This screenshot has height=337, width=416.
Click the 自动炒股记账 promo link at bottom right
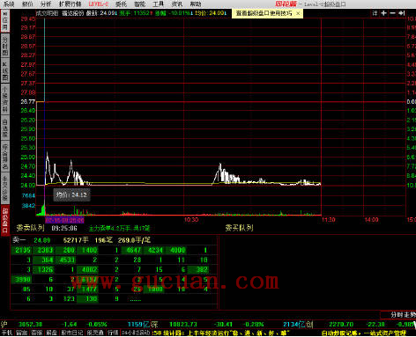(x=364, y=333)
